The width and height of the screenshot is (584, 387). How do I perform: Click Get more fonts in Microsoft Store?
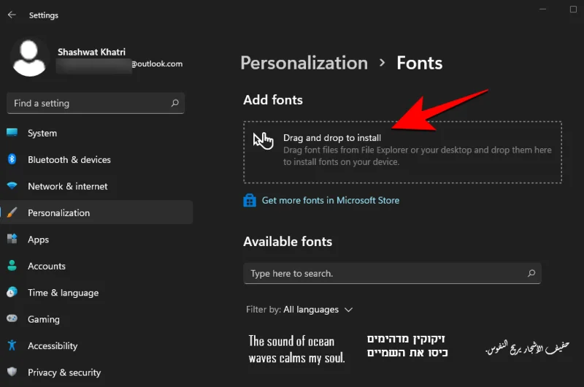pyautogui.click(x=331, y=200)
